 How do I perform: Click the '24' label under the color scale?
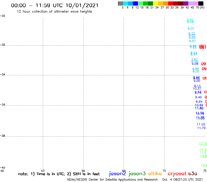click(157, 7)
